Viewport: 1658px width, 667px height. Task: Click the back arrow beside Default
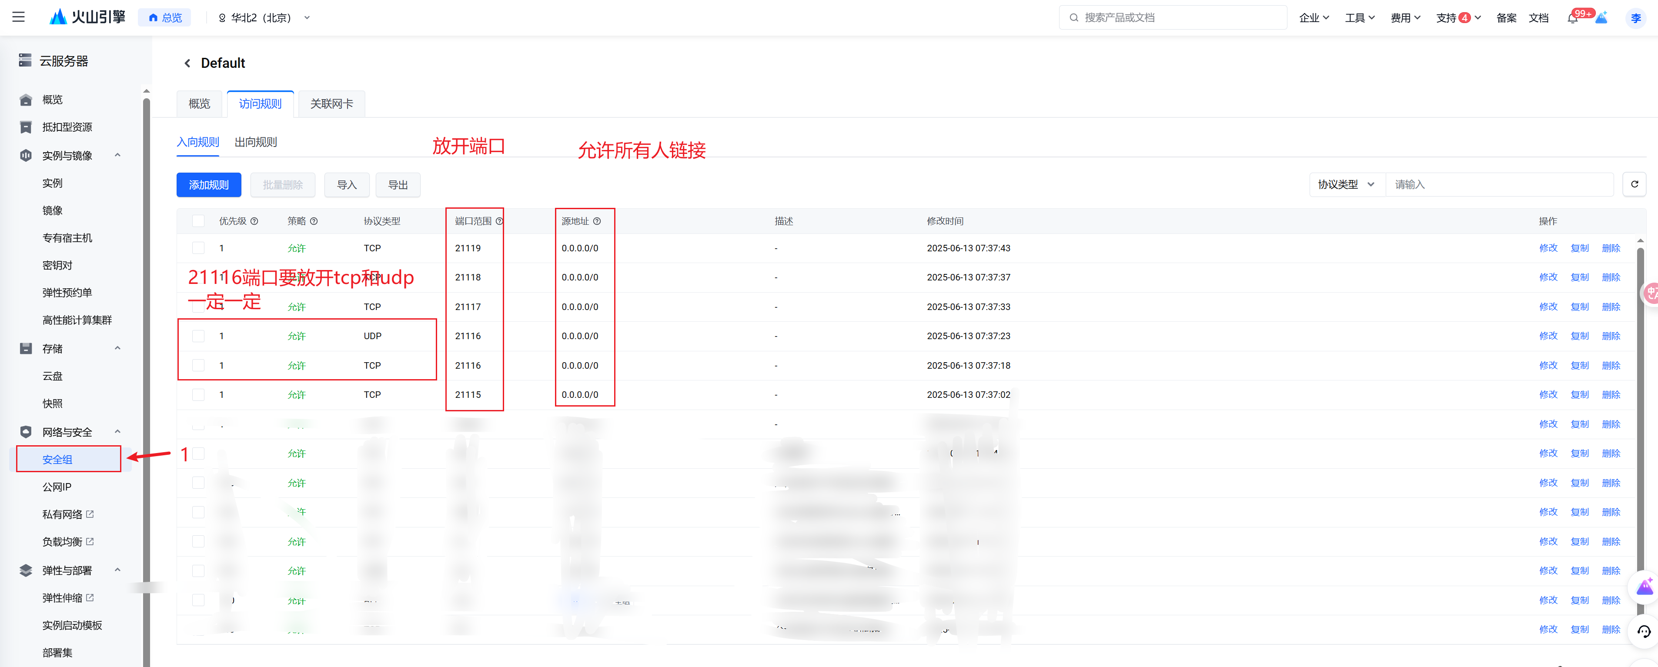click(187, 63)
